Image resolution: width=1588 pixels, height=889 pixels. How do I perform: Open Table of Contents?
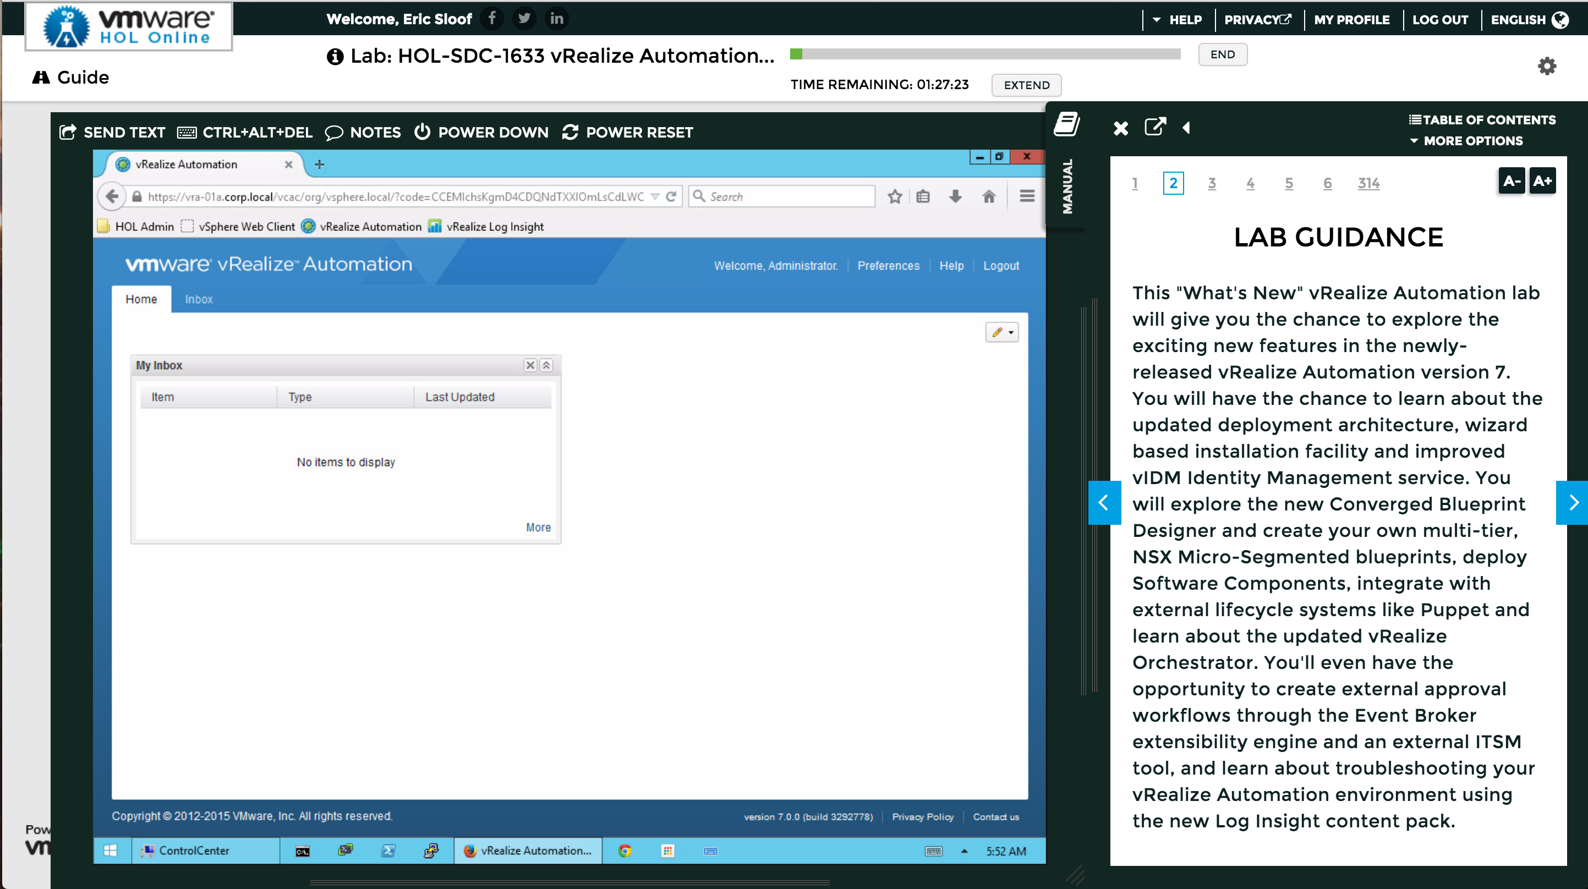click(1482, 119)
